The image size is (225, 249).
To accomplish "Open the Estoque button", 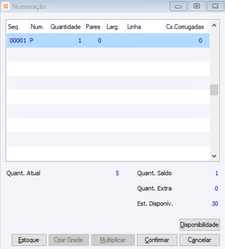I will pos(29,240).
